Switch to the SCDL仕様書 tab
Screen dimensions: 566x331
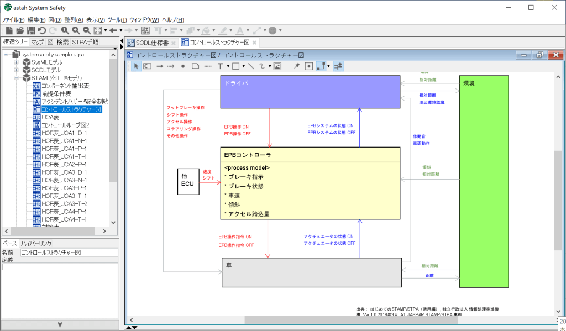[x=148, y=43]
